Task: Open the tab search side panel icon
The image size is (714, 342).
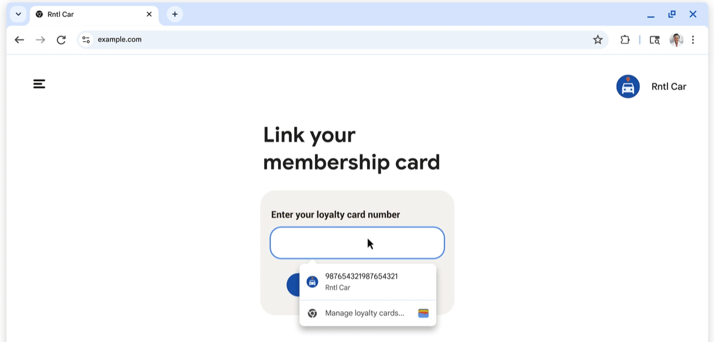Action: (655, 40)
